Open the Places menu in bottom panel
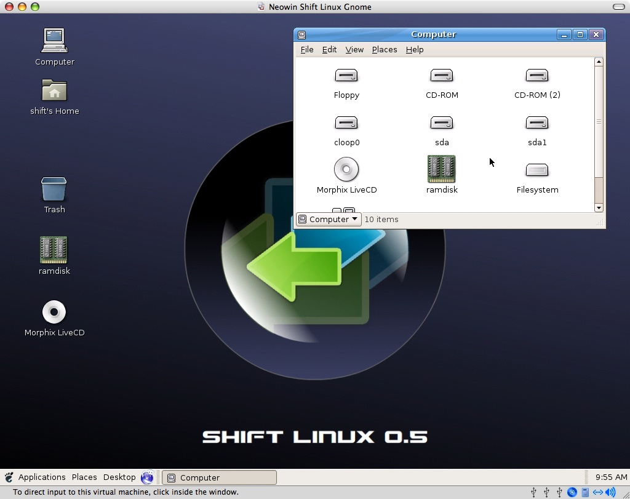 pyautogui.click(x=84, y=477)
